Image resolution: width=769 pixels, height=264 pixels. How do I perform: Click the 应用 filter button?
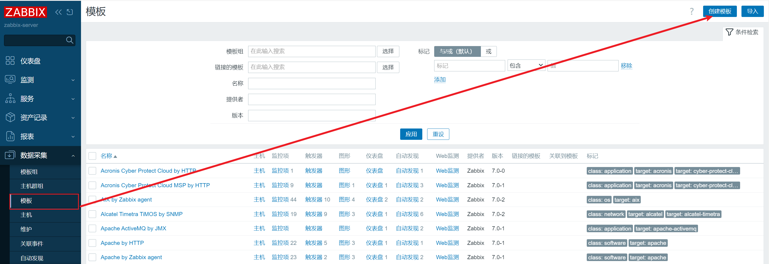pyautogui.click(x=411, y=134)
